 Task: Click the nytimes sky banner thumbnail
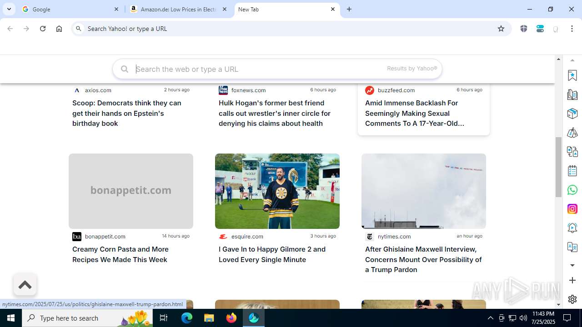424,191
